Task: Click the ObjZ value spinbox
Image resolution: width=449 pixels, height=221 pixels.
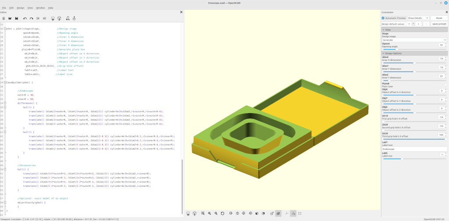Action: click(x=443, y=108)
